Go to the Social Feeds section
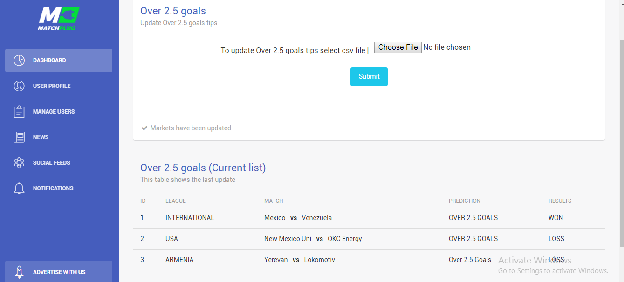This screenshot has height=282, width=624. coord(59,163)
